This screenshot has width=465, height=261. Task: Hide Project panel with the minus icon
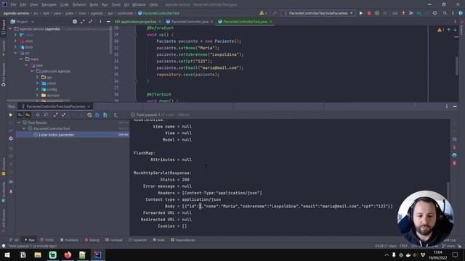pyautogui.click(x=108, y=22)
